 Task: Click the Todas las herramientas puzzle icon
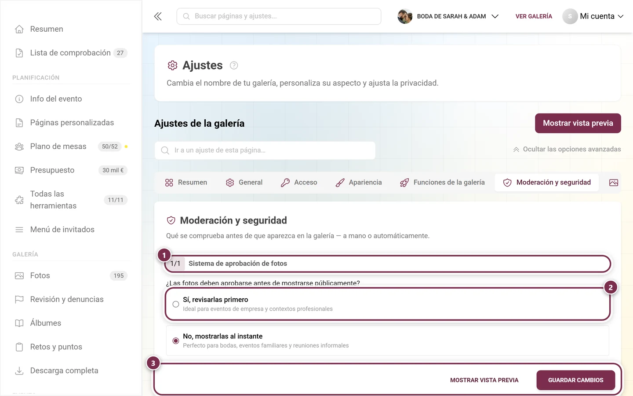(19, 200)
